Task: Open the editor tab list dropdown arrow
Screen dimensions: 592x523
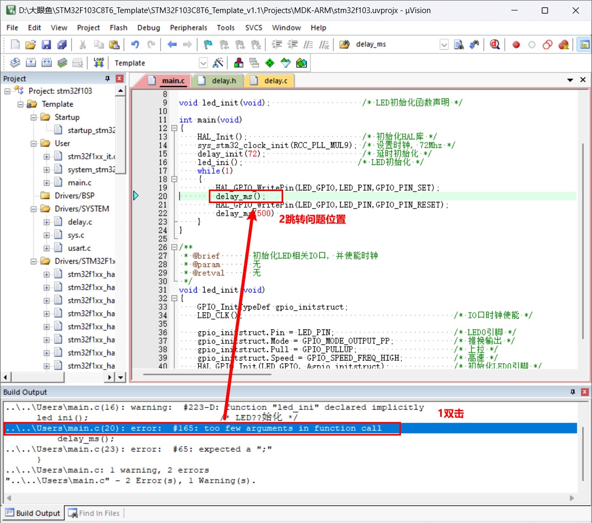Action: [570, 80]
